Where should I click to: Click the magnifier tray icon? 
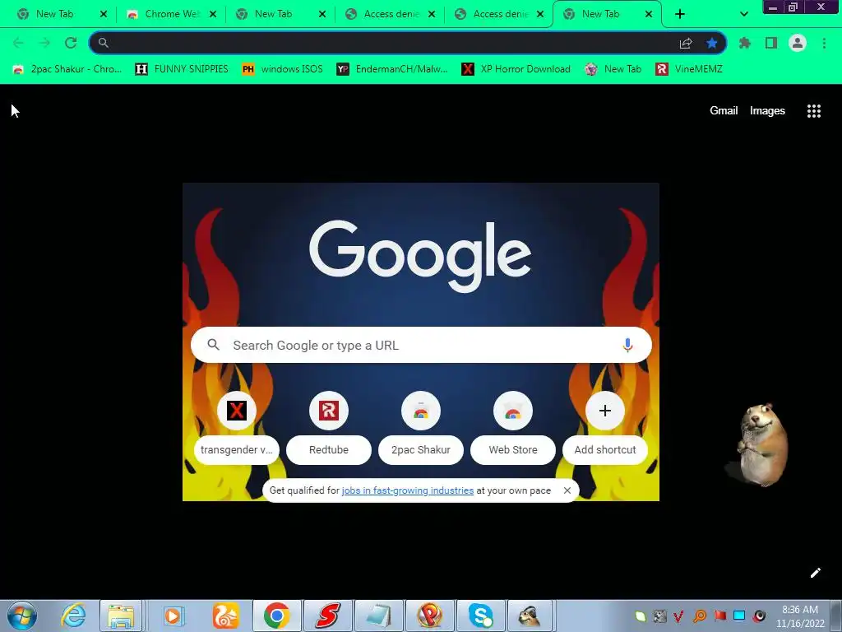point(700,616)
